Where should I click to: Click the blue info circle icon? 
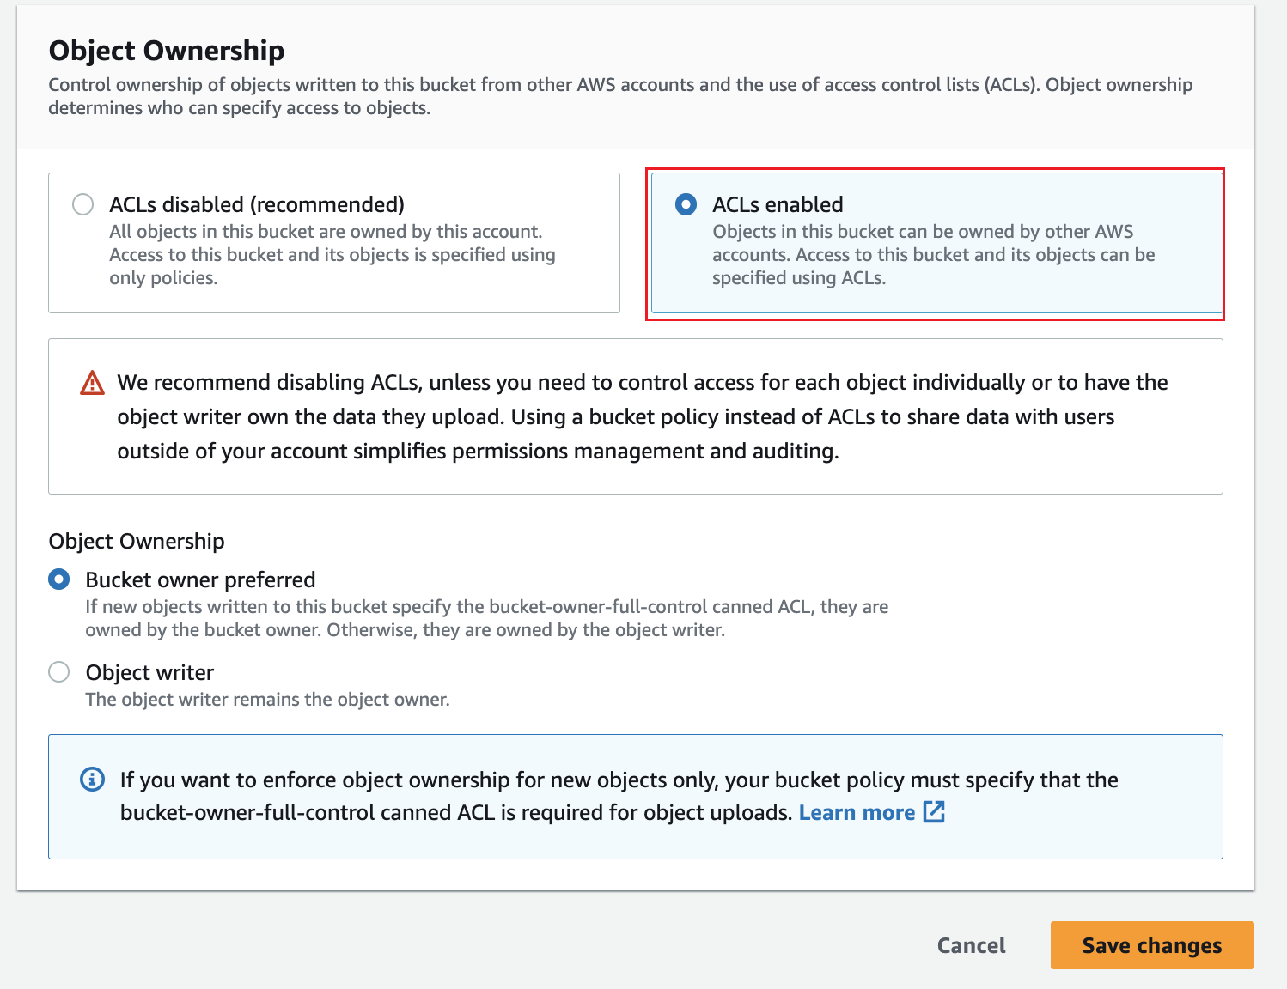92,780
